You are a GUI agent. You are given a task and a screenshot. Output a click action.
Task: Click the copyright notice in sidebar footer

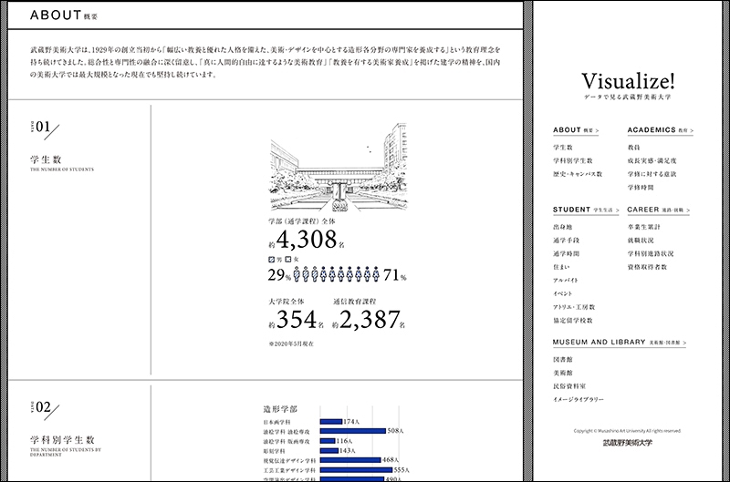click(x=627, y=431)
